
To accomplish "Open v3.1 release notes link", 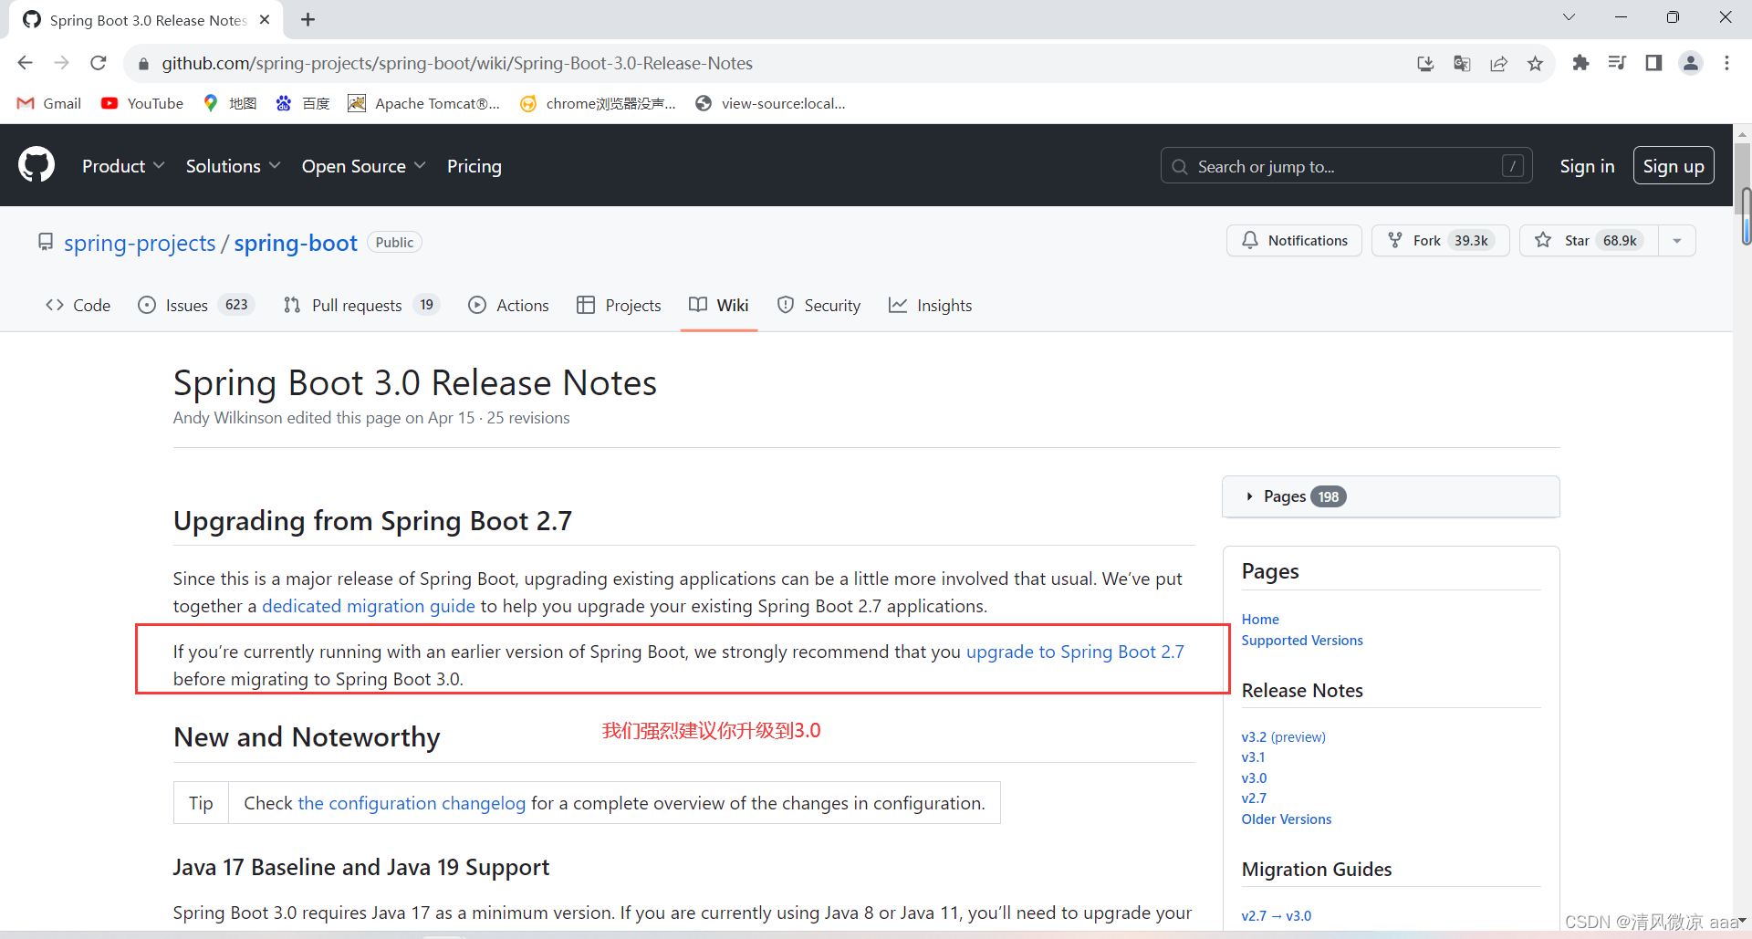I will tap(1253, 756).
